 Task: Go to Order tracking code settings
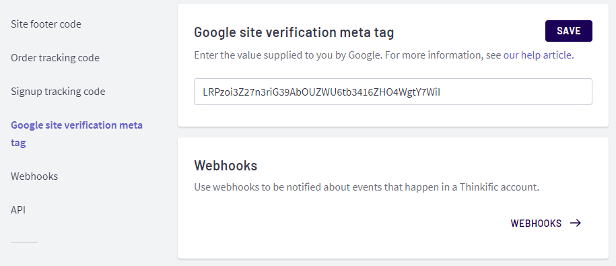coord(55,58)
